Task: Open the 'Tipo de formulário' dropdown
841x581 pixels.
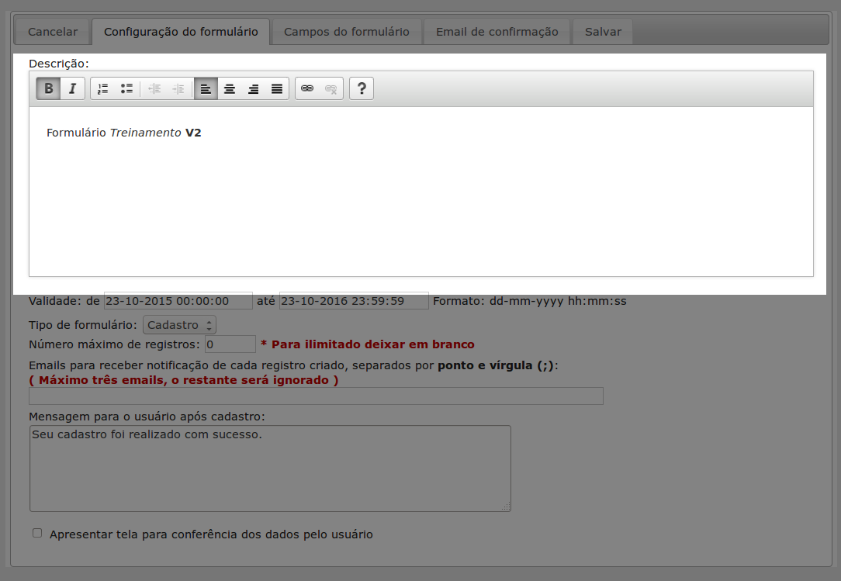Action: point(179,325)
